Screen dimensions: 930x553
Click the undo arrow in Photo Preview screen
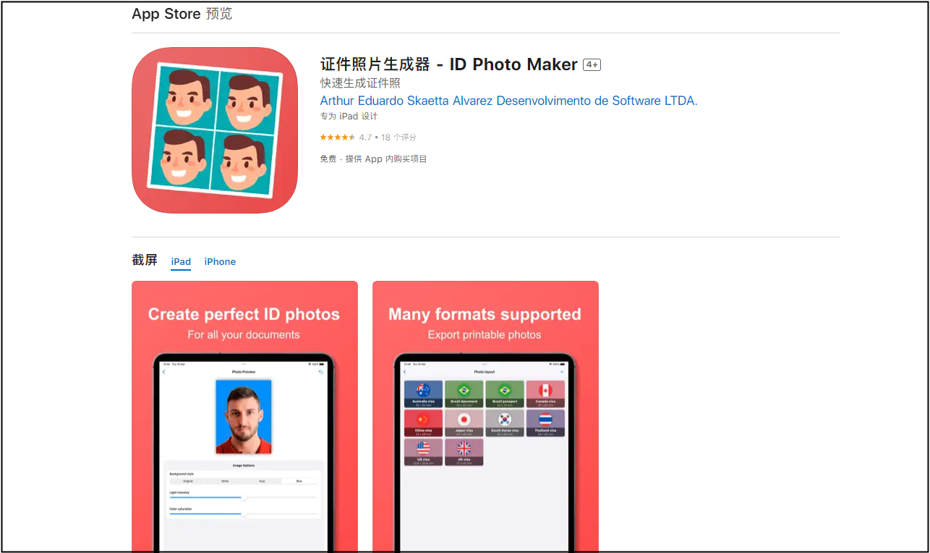(321, 372)
